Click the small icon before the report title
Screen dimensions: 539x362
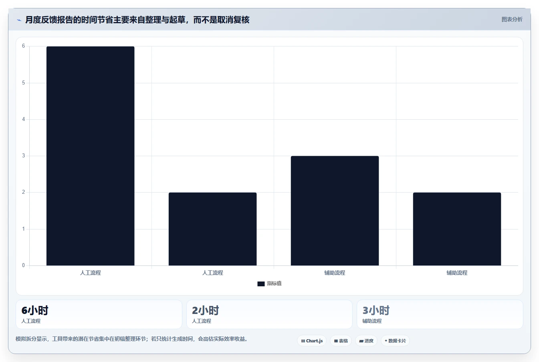19,20
